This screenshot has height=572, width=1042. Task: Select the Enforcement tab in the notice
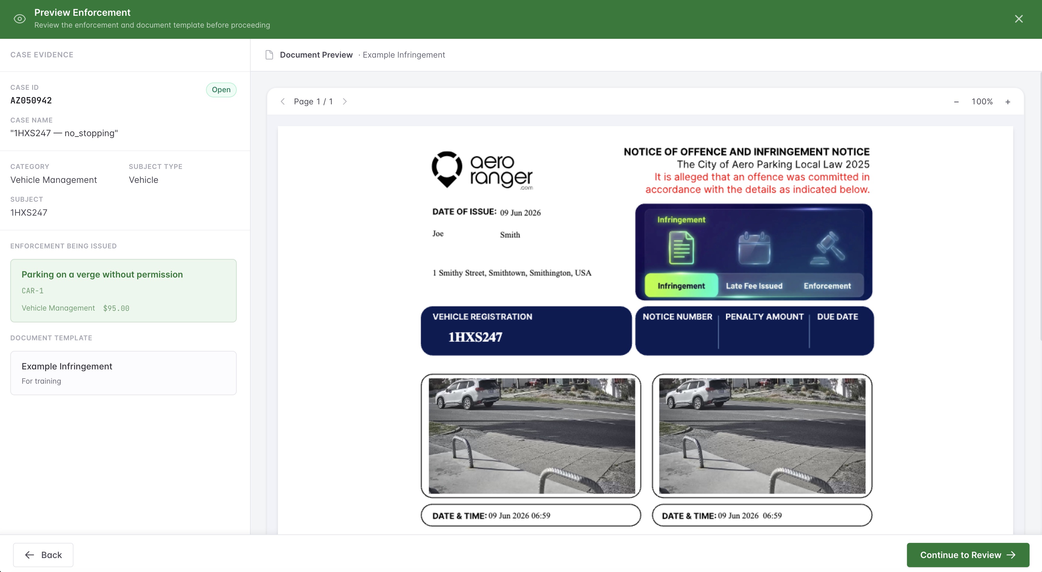(827, 286)
